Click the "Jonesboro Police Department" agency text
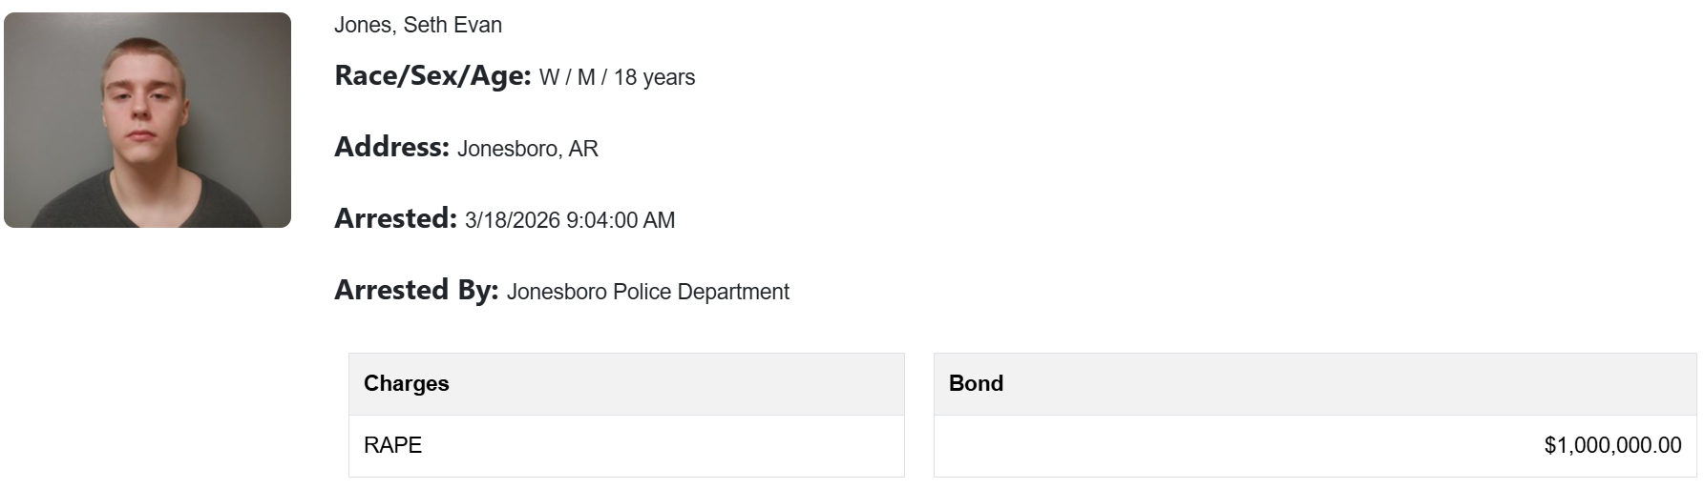Screen dimensions: 1705x489 point(647,292)
